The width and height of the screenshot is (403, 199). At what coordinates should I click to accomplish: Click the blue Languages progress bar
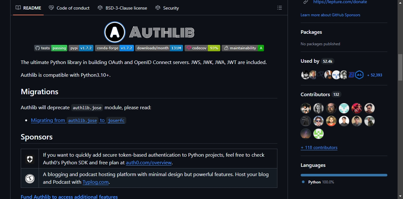344,175
